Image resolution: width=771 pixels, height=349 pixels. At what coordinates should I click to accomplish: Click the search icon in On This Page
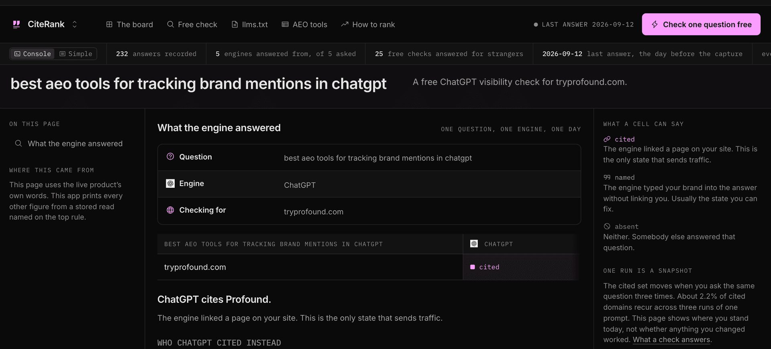(18, 143)
